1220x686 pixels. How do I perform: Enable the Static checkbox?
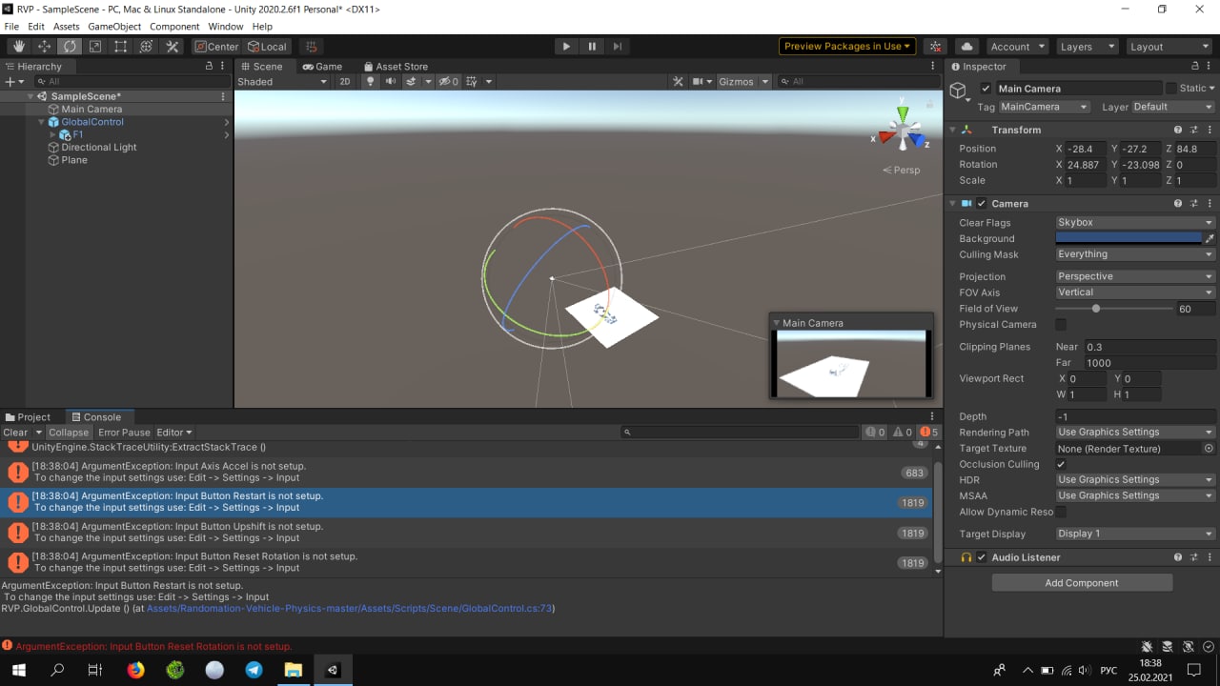click(x=1171, y=89)
